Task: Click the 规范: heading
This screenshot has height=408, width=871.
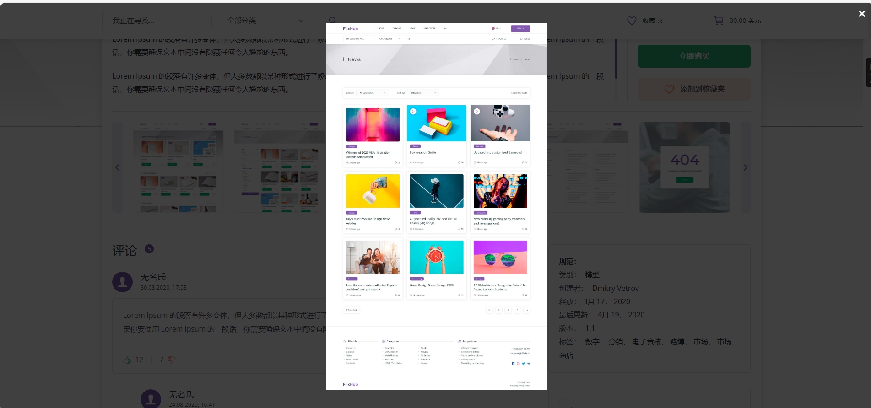Action: (568, 261)
